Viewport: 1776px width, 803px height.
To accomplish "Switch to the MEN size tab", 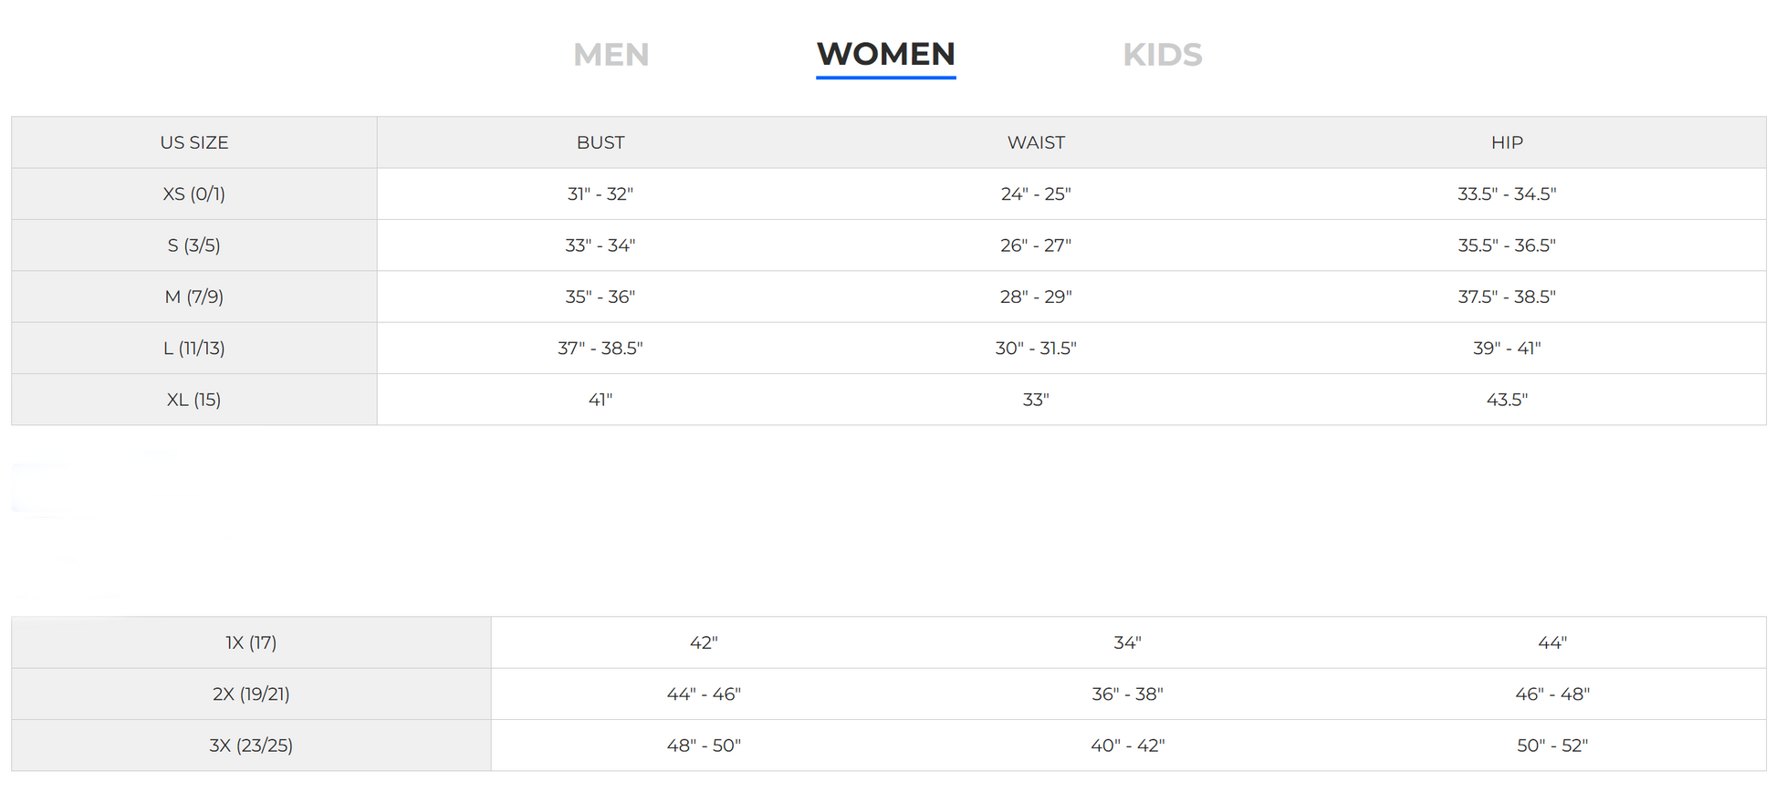I will pos(611,55).
